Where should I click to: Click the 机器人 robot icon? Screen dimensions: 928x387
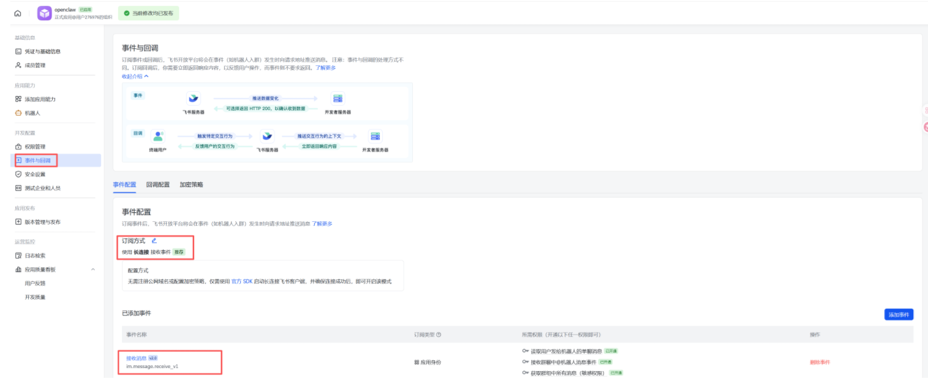click(x=18, y=113)
